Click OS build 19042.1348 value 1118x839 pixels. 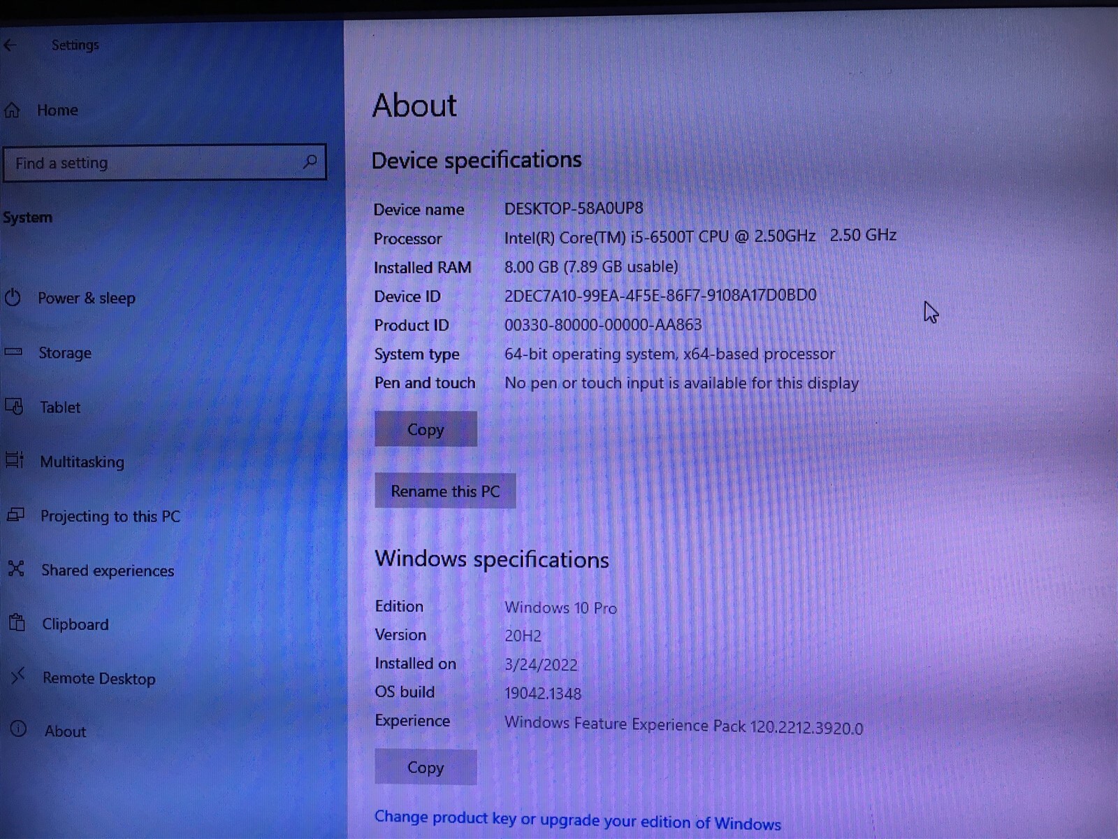(x=543, y=694)
